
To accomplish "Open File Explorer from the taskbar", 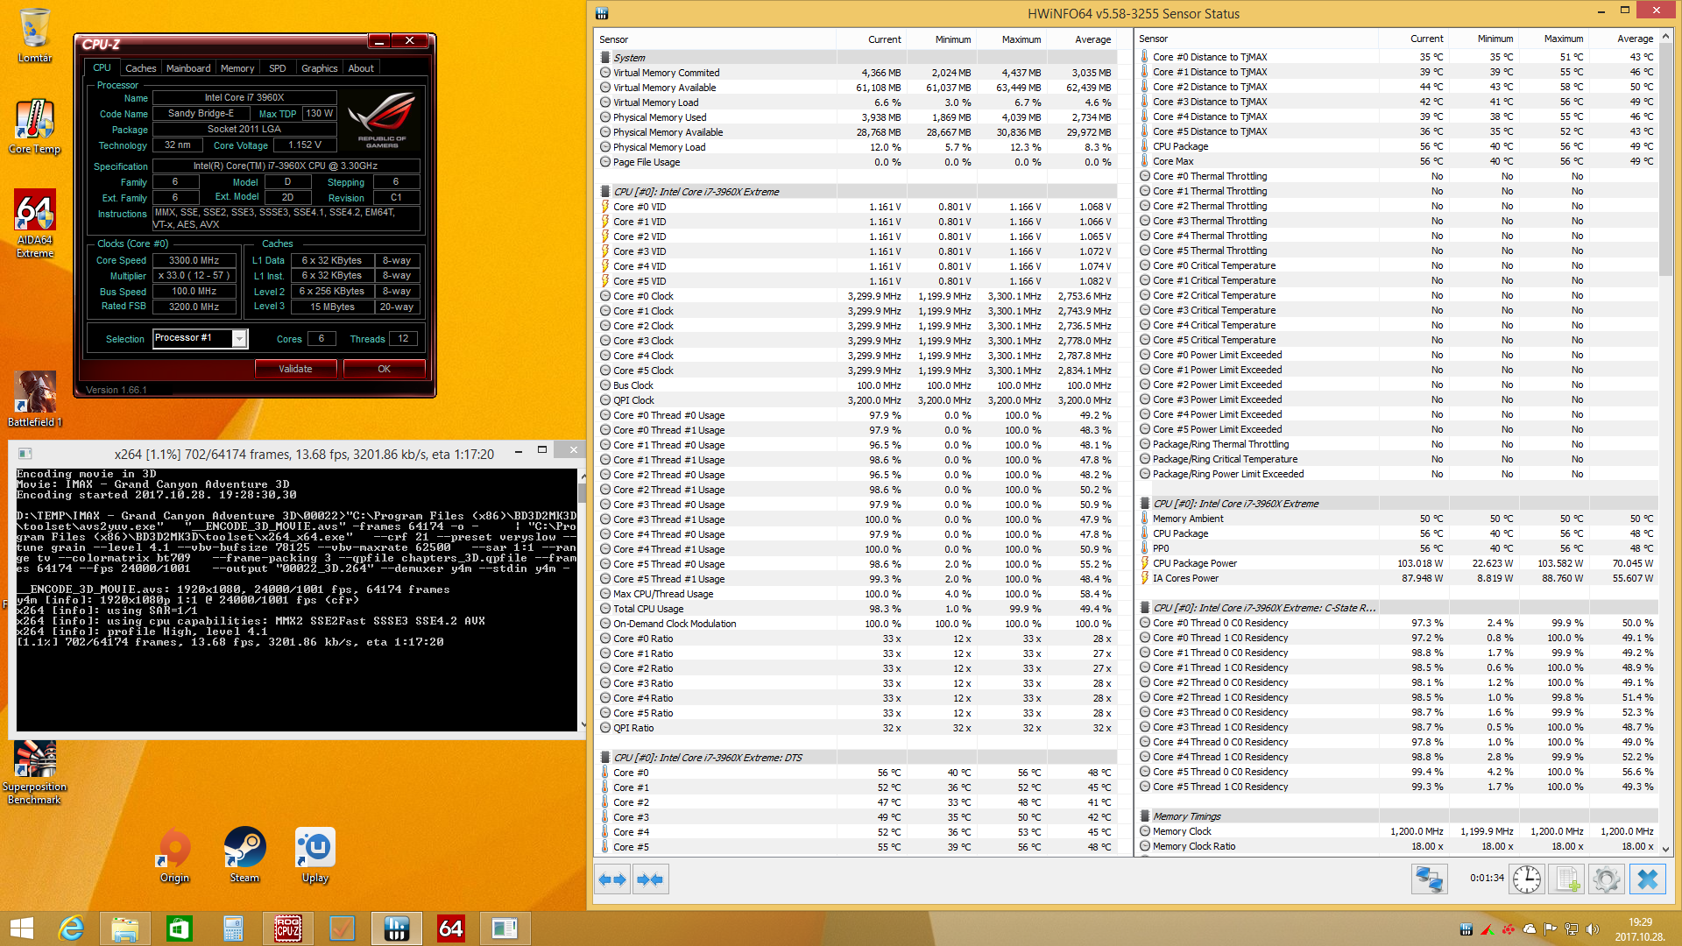I will [x=125, y=928].
